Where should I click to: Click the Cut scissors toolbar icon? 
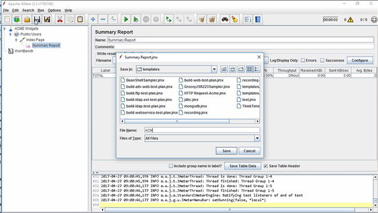60,19
